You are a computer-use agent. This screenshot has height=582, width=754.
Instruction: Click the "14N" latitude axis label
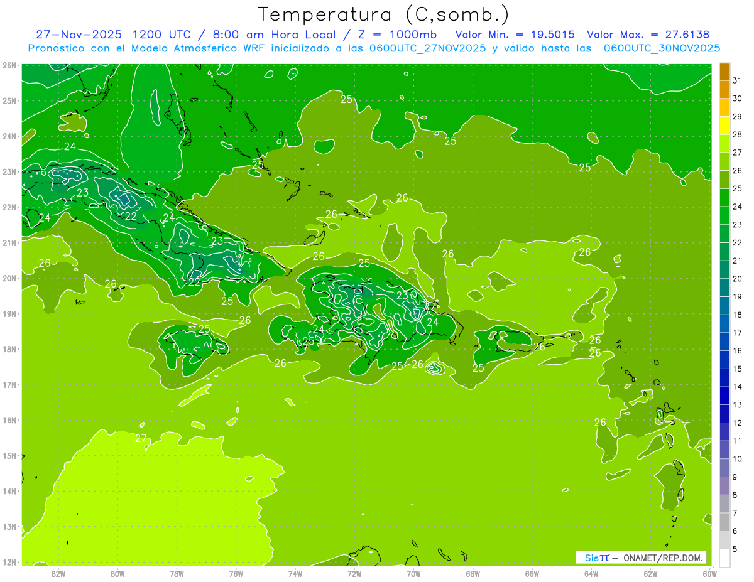pos(9,491)
